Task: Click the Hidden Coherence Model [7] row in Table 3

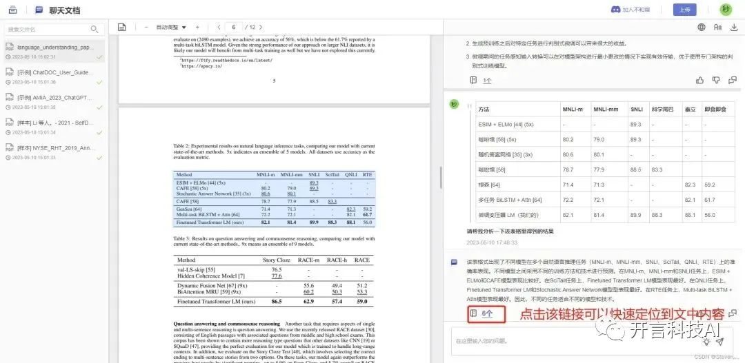Action: point(274,276)
